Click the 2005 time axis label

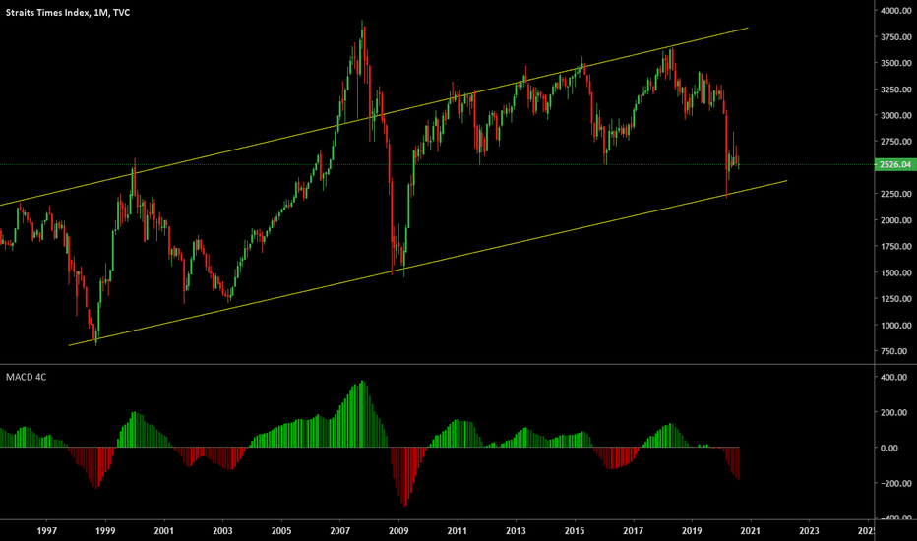coord(281,531)
